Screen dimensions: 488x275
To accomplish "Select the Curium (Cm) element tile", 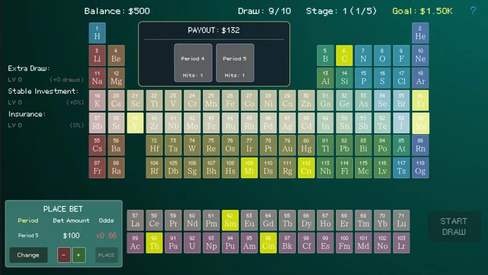I will [268, 243].
